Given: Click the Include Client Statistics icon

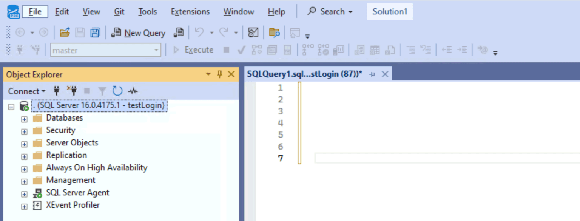Looking at the screenshot, I should [x=338, y=49].
